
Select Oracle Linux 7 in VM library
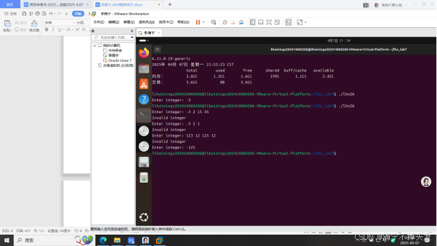pyautogui.click(x=120, y=61)
